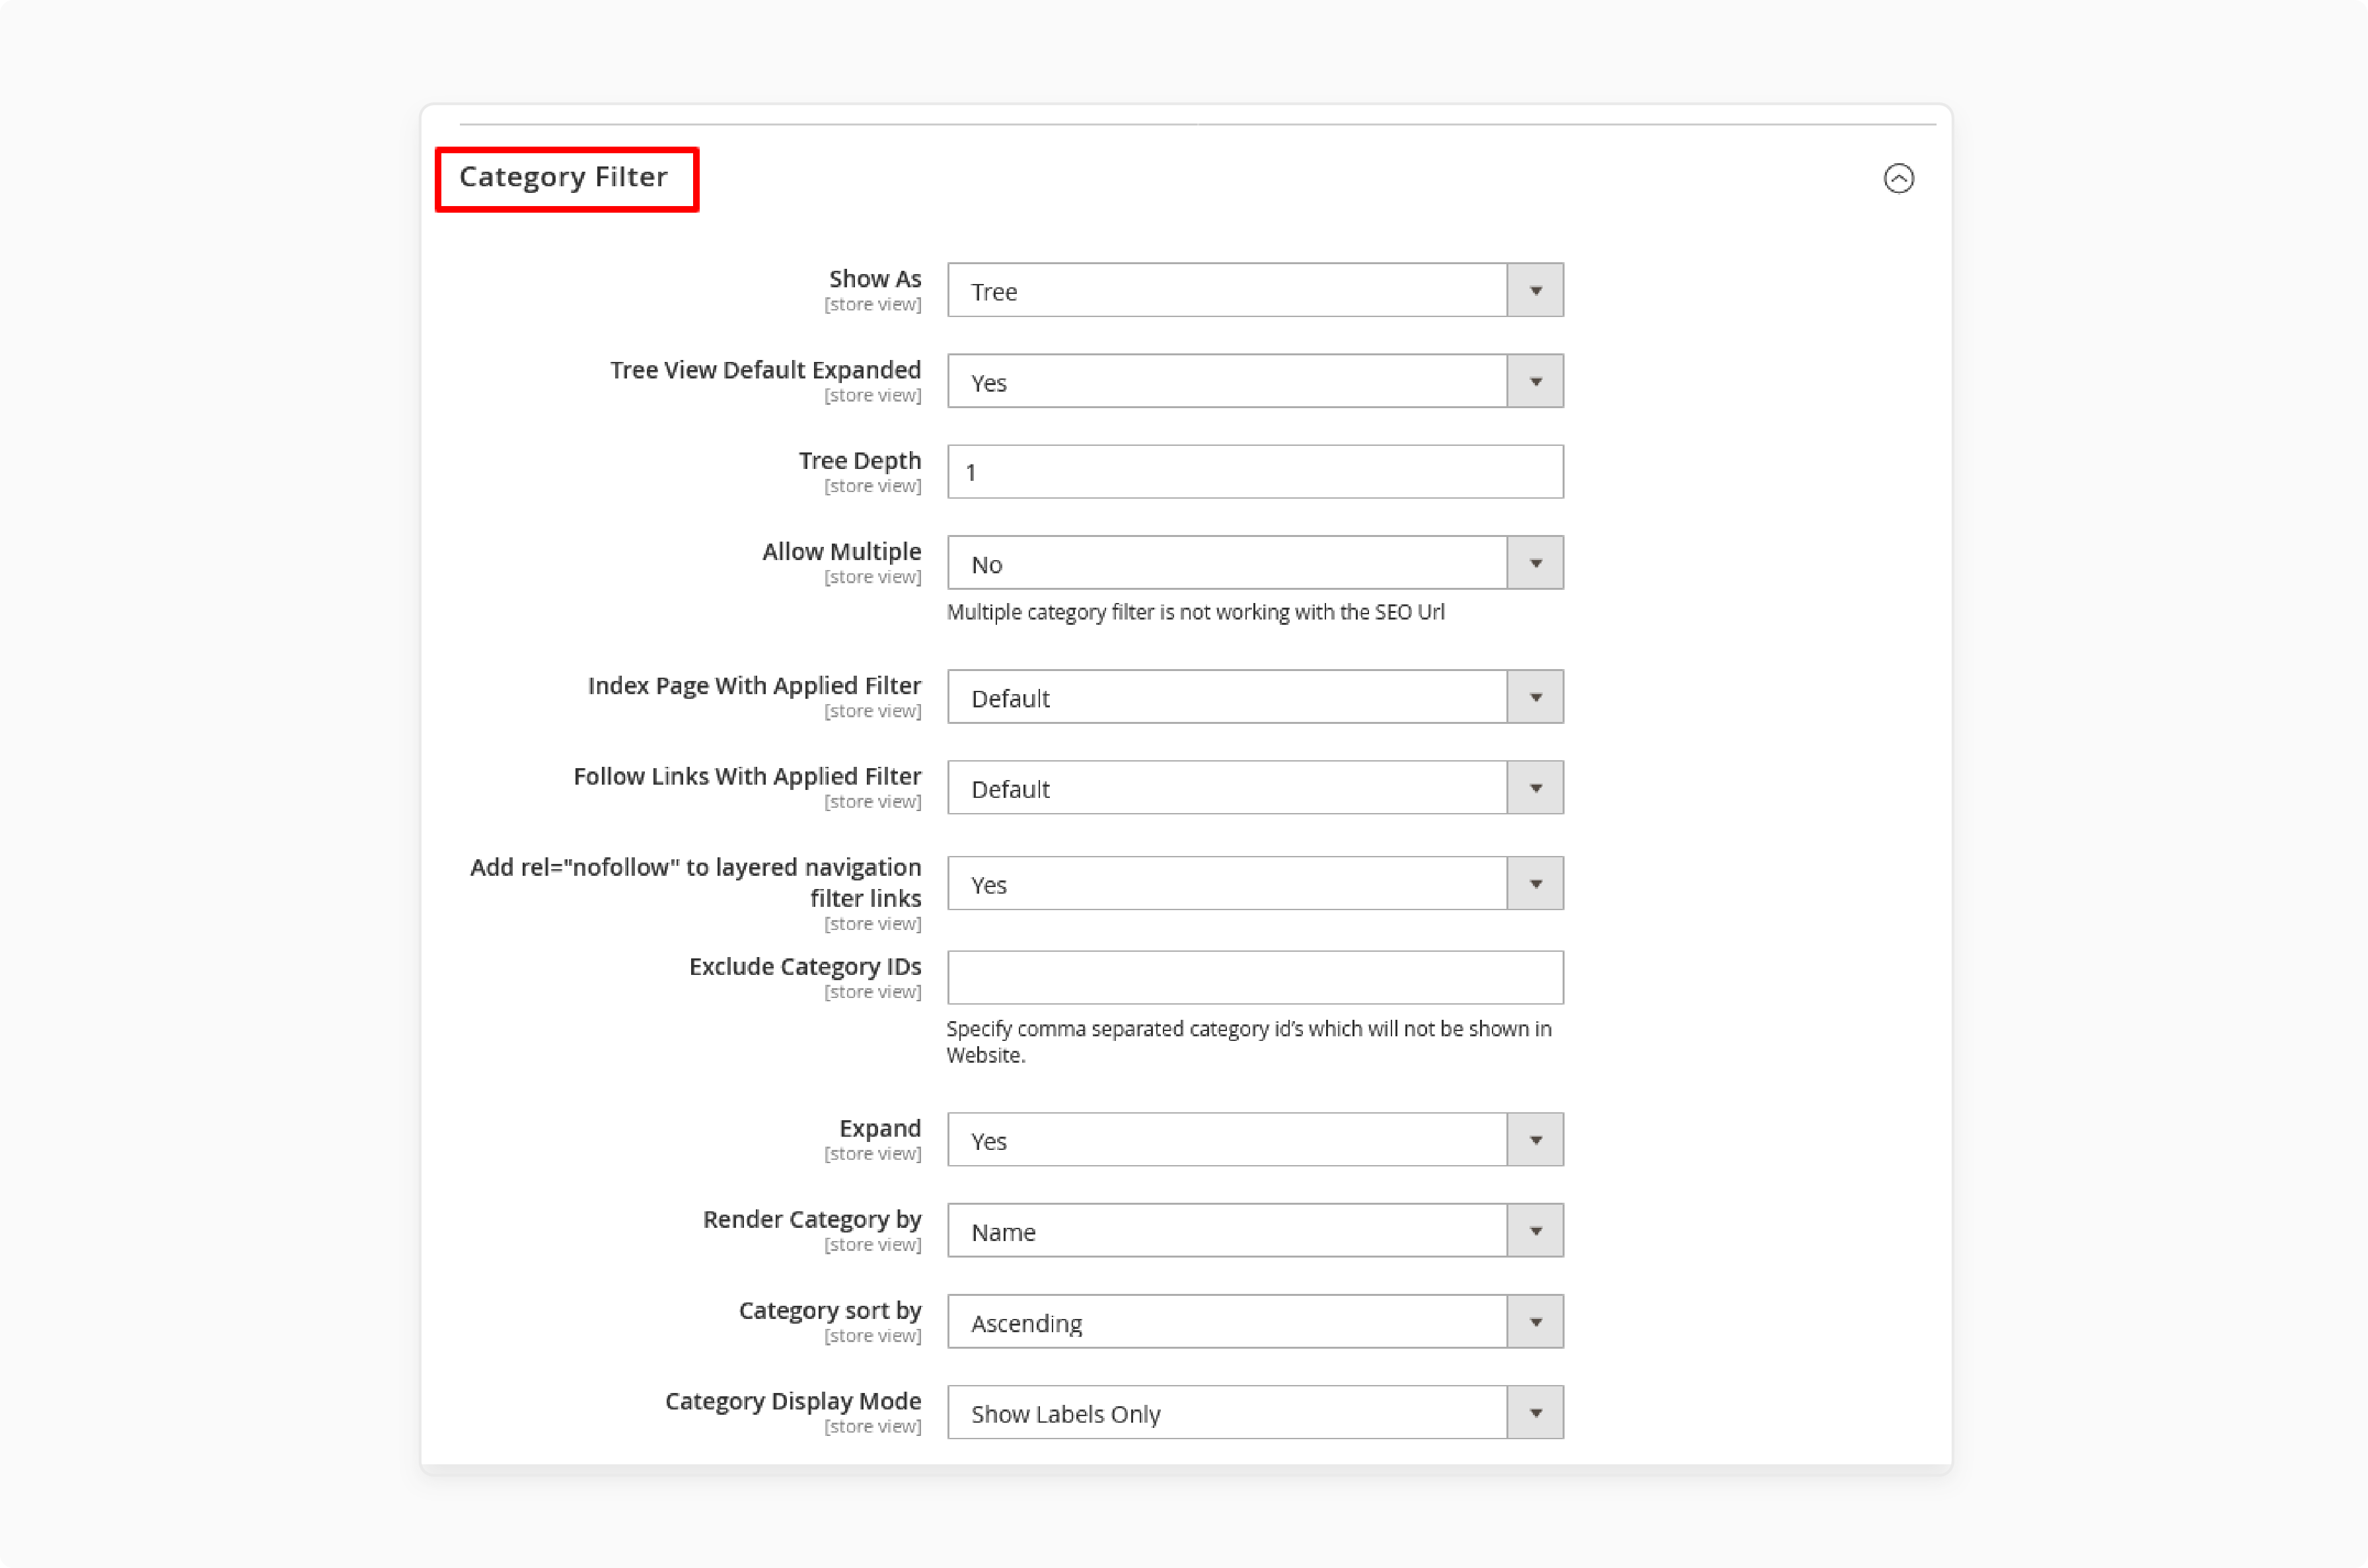Image resolution: width=2368 pixels, height=1568 pixels.
Task: Click the 'Category Display Mode' label
Action: 792,1402
